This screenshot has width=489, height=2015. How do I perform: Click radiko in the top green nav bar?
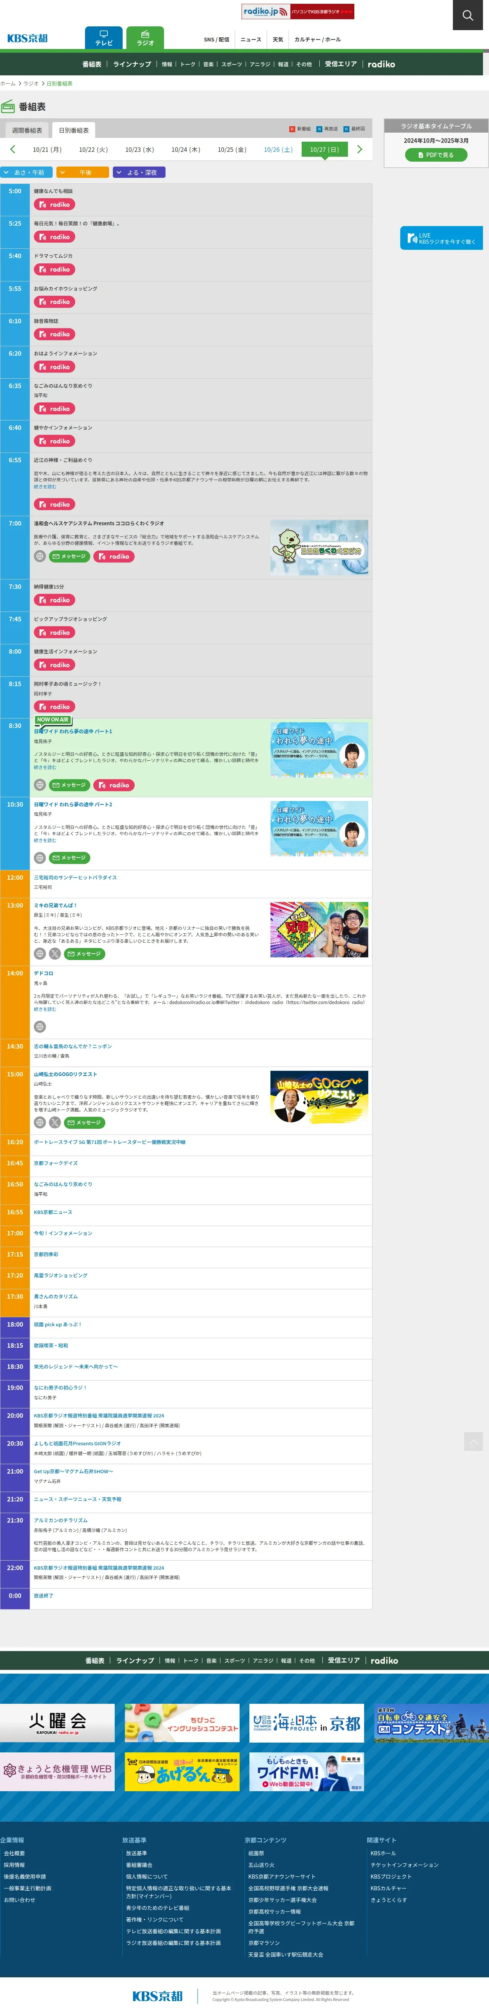381,64
